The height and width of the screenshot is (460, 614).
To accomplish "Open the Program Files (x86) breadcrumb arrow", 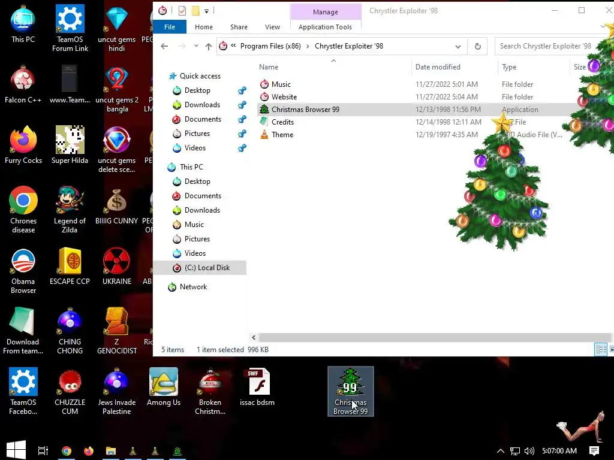I will pos(308,46).
